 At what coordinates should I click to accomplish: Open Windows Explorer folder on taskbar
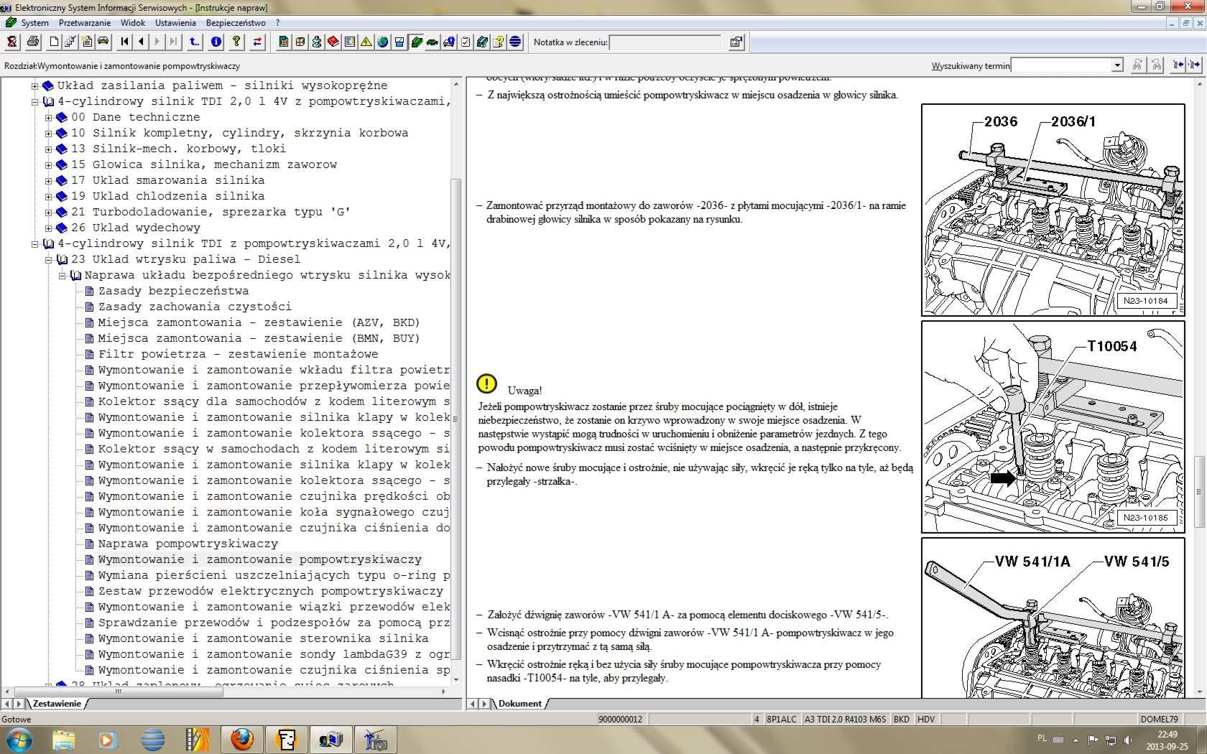(x=63, y=740)
